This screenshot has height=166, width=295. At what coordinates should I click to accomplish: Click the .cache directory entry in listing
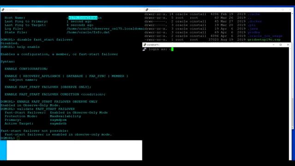(x=254, y=14)
